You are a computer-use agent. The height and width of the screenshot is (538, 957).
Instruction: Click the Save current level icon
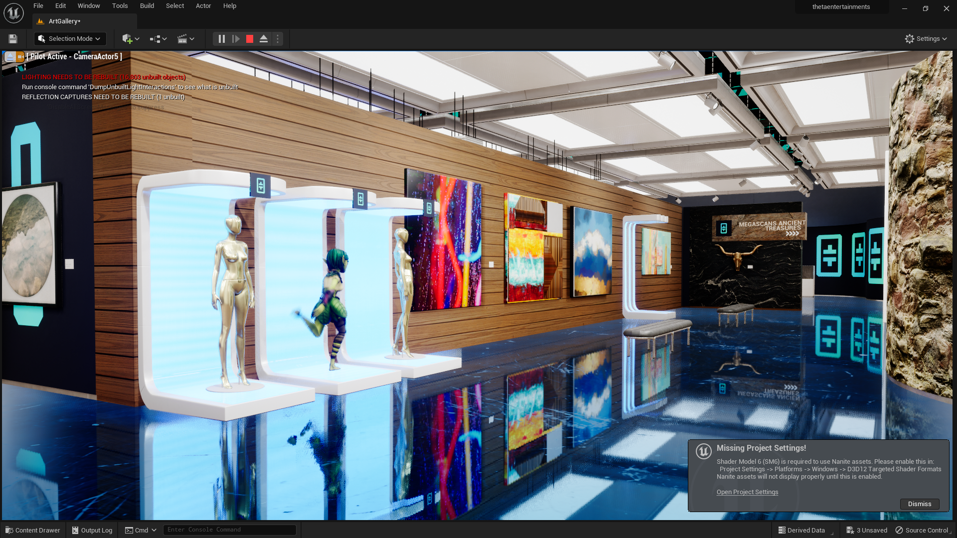(13, 39)
